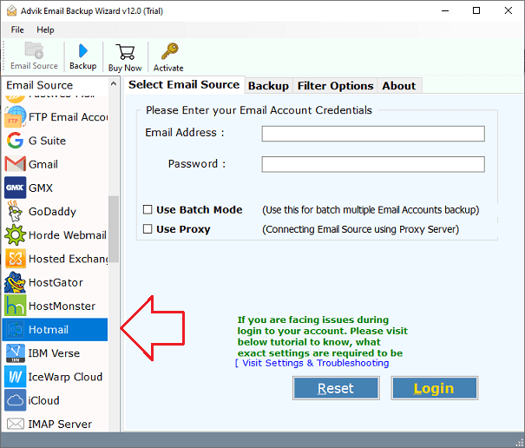Select the HostMonster green icon
The height and width of the screenshot is (448, 525).
[x=15, y=306]
